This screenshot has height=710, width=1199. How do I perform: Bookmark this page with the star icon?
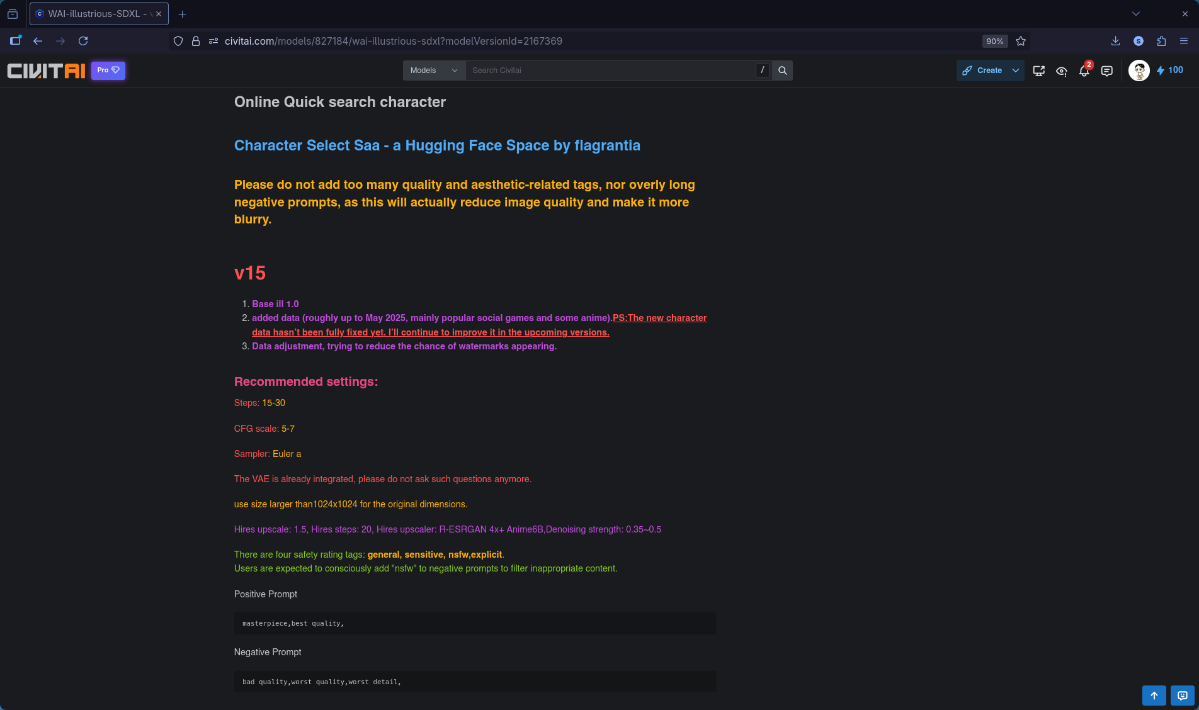(x=1021, y=41)
